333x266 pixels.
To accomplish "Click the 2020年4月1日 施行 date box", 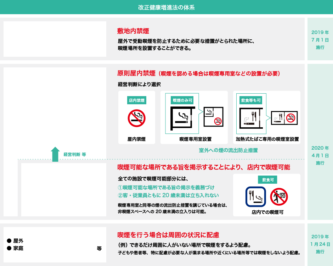I will [320, 155].
